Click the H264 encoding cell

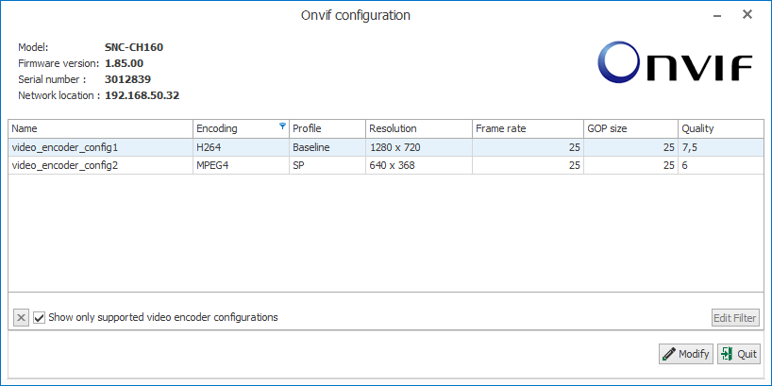click(x=241, y=147)
